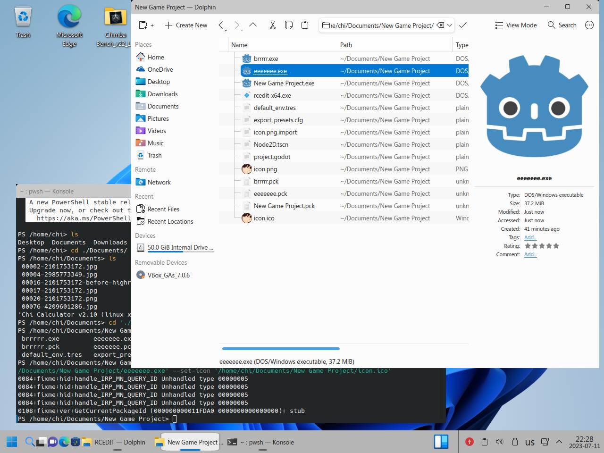Viewport: 604px width, 453px height.
Task: Switch to the pwsh Konsole taskbar window
Action: 260,442
